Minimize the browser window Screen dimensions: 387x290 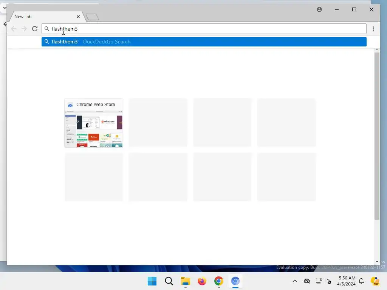(x=337, y=9)
